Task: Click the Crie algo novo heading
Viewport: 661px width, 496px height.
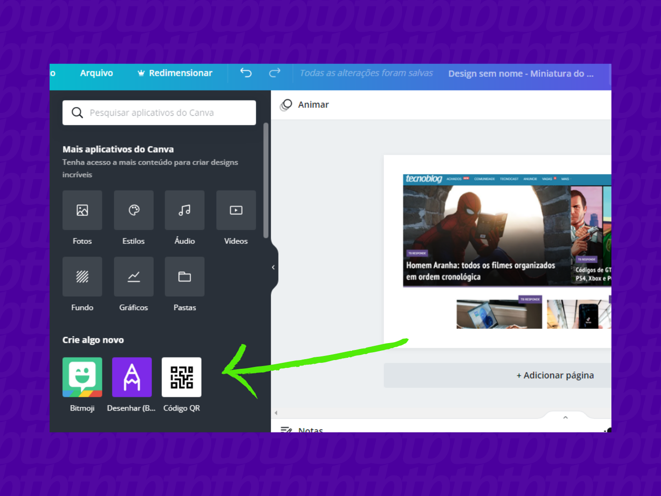Action: [93, 340]
